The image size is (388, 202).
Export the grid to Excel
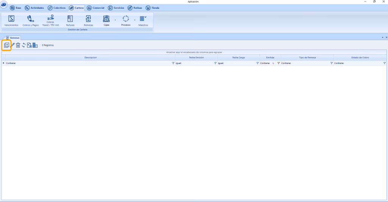(x=29, y=45)
